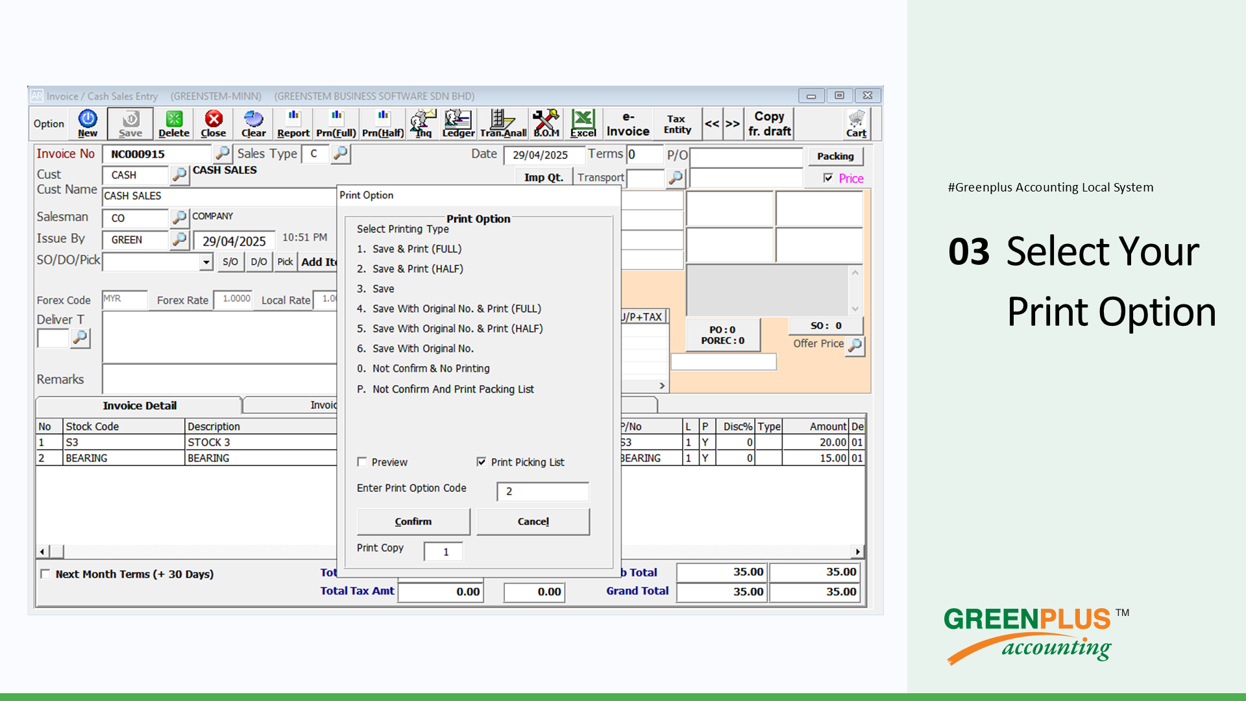Click the Tax Entity toolbar item
The height and width of the screenshot is (701, 1246).
pos(677,123)
